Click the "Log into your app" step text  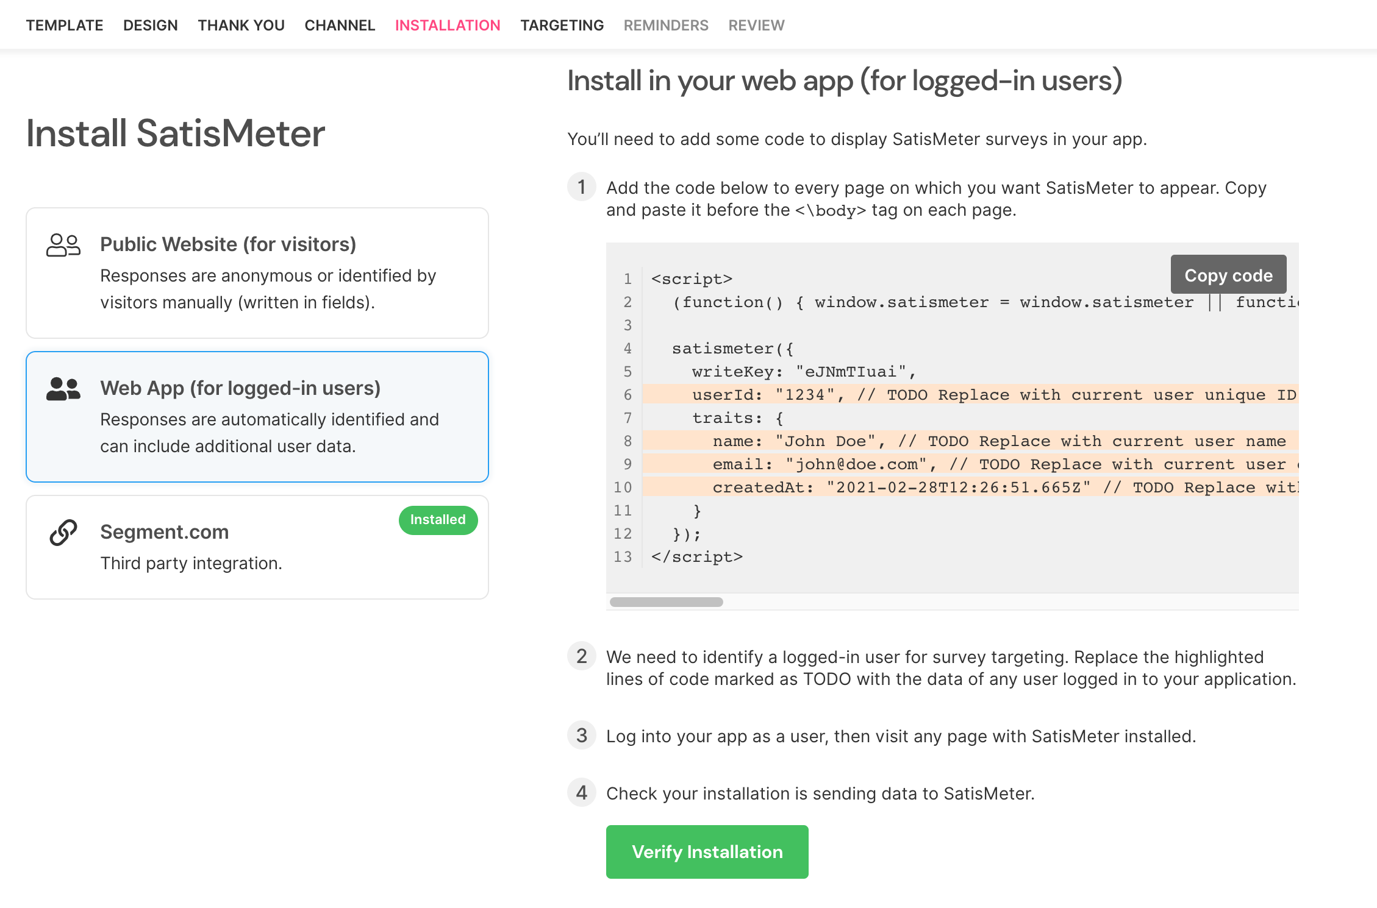[x=901, y=736]
